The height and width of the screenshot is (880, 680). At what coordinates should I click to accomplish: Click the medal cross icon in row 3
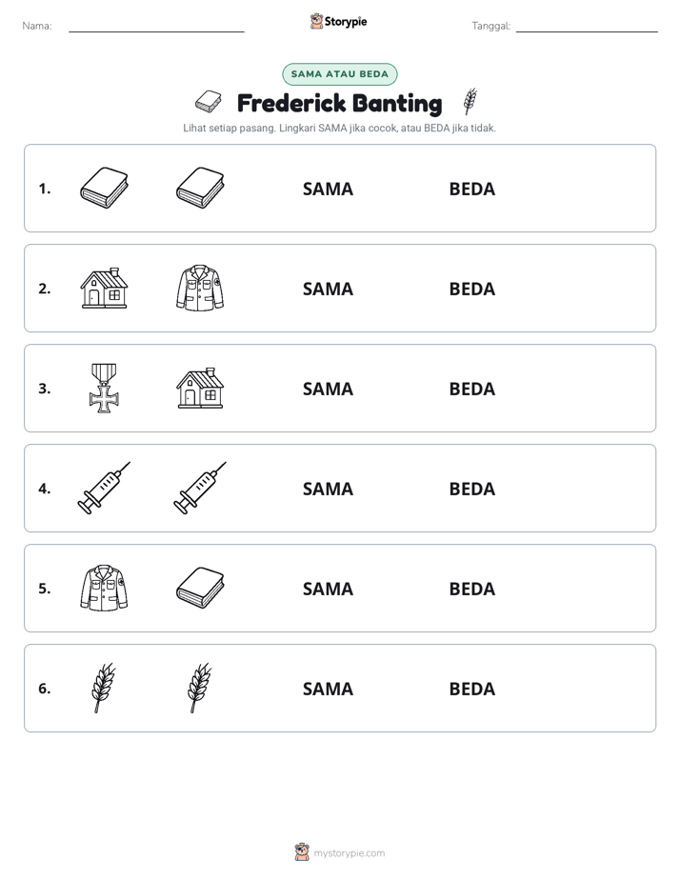point(105,389)
